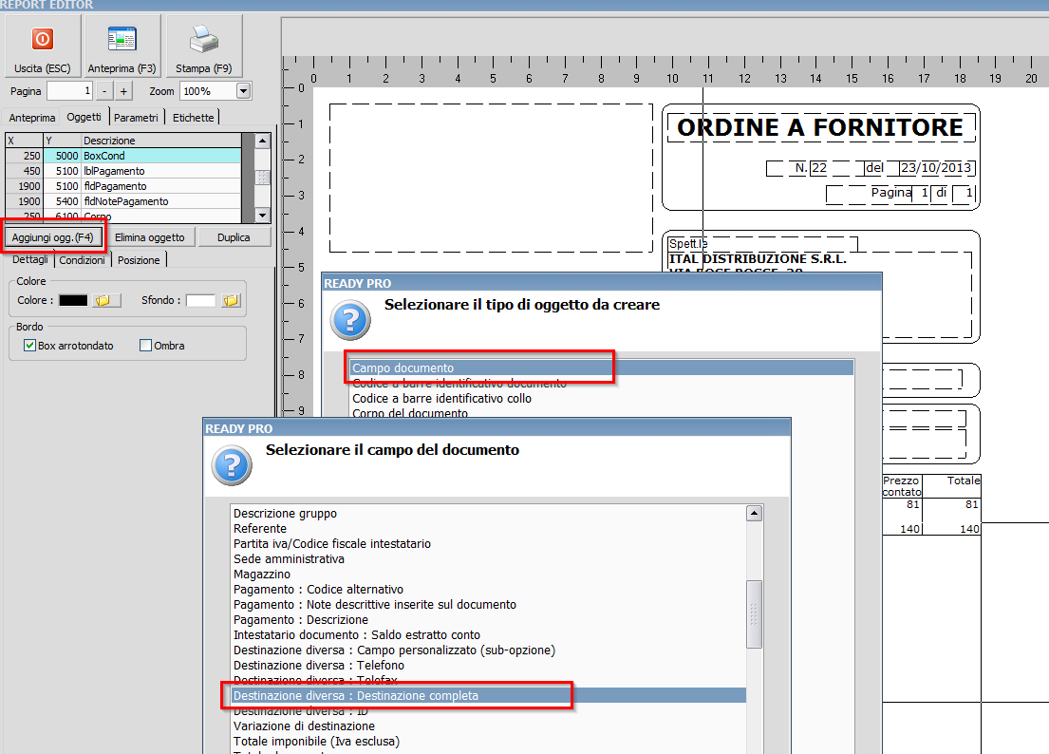The image size is (1049, 754).
Task: Select Destinazione diversa : Destinazione completa
Action: point(489,696)
